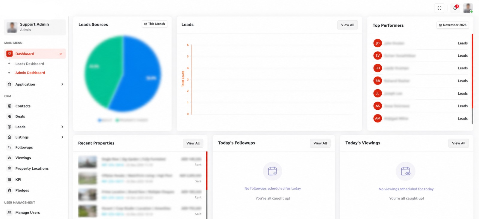Viewport: 479px width, 219px height.
Task: Click the BB performer avatar
Action: point(378,81)
